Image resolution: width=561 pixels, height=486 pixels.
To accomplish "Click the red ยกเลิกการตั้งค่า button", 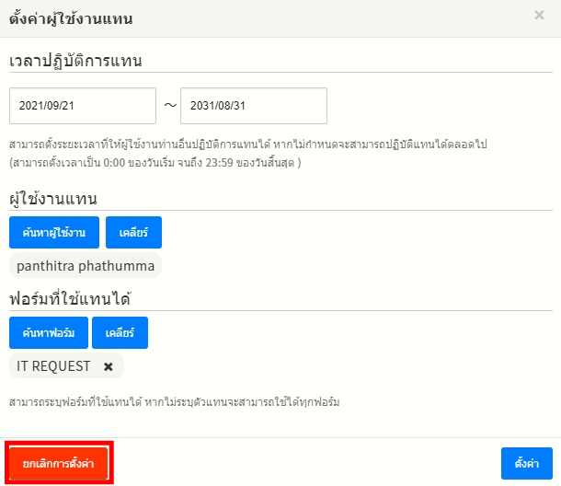I will pos(59,464).
